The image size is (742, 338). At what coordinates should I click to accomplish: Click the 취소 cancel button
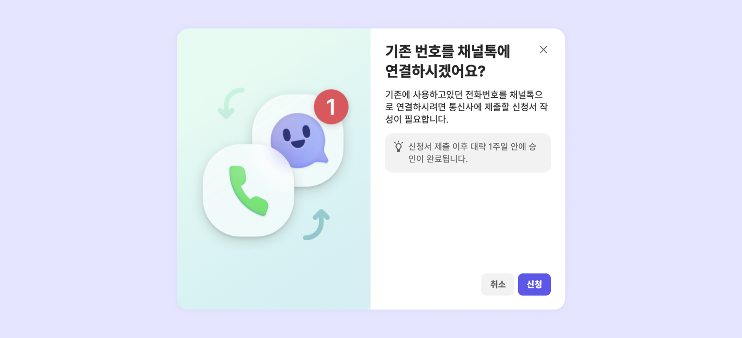point(498,284)
